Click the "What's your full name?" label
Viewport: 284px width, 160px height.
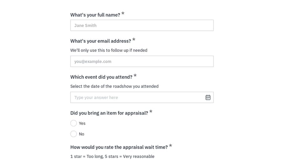pos(95,15)
